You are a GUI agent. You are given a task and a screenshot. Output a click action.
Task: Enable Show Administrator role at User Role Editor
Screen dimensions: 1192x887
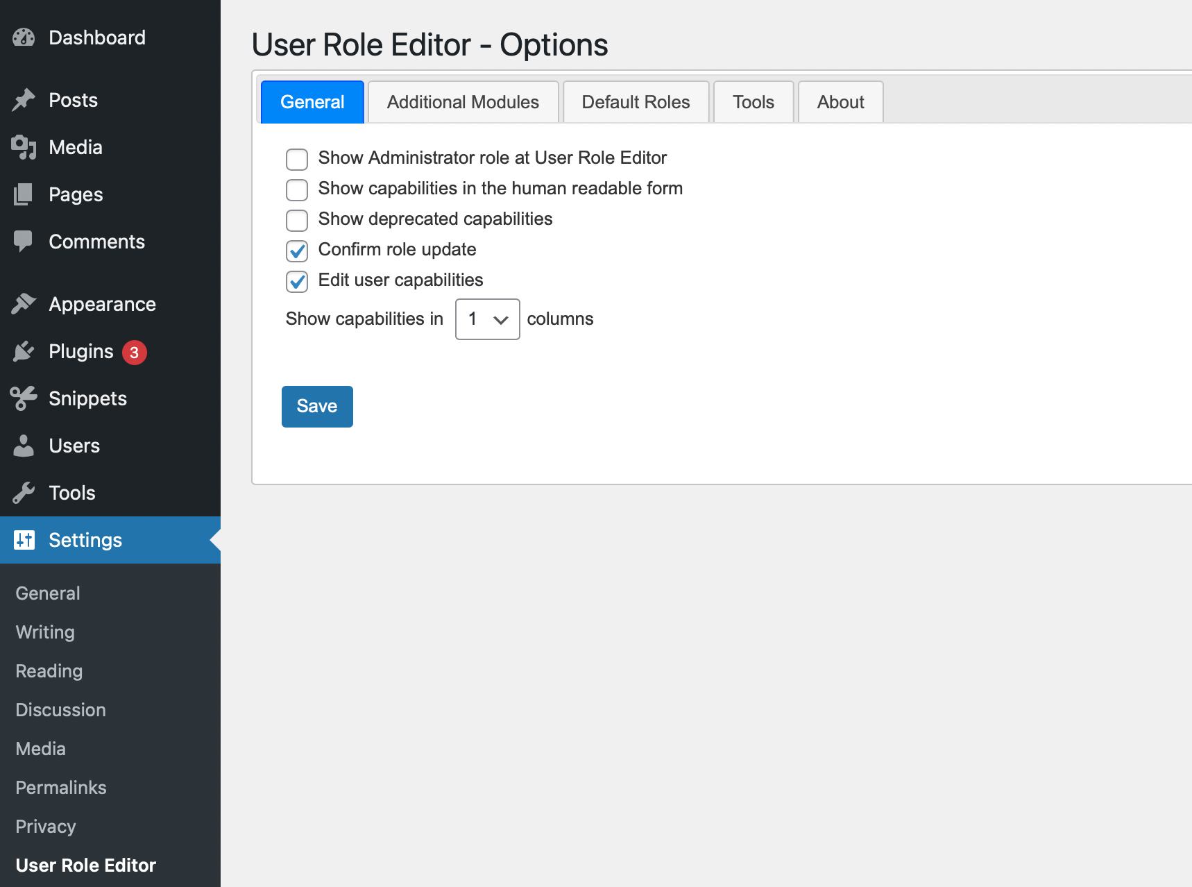pos(296,159)
